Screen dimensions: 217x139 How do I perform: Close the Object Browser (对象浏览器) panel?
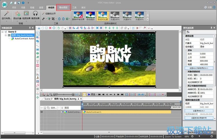(33, 28)
